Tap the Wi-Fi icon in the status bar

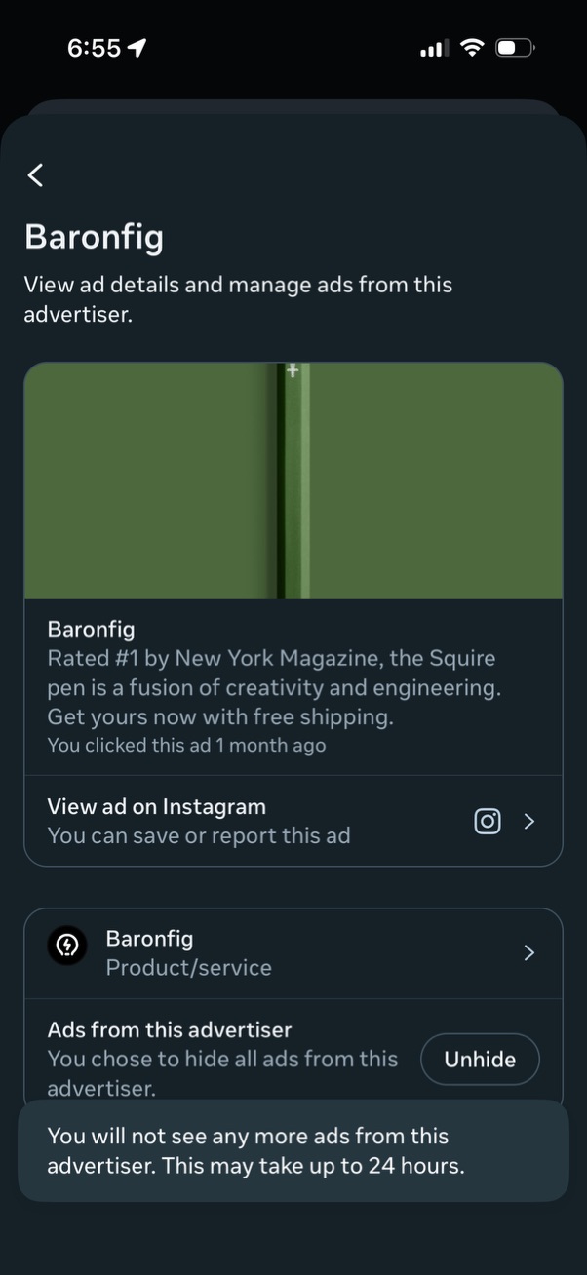(x=472, y=47)
